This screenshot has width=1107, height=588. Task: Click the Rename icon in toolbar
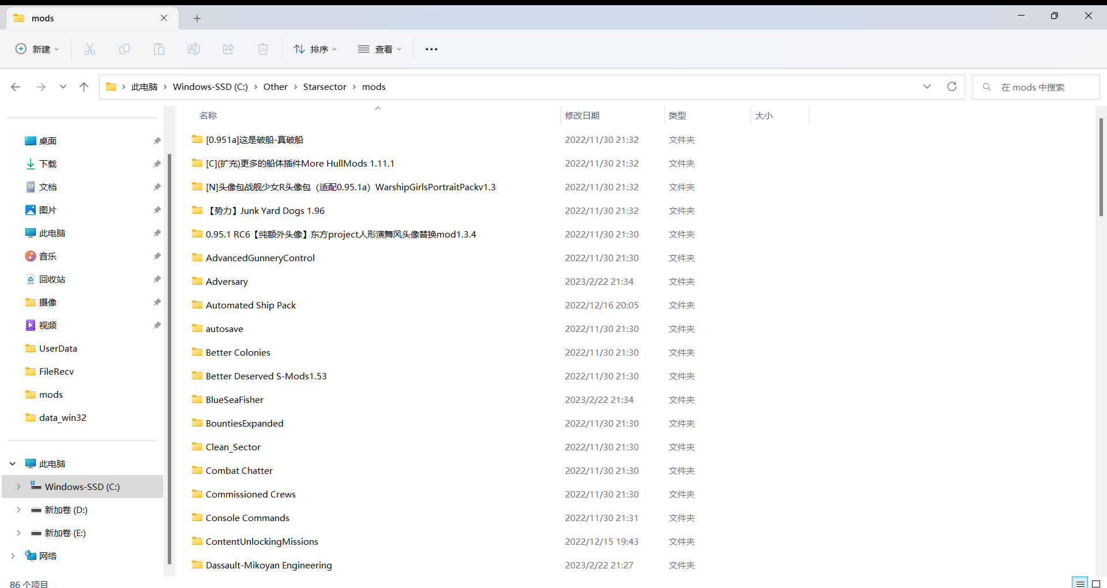point(194,50)
